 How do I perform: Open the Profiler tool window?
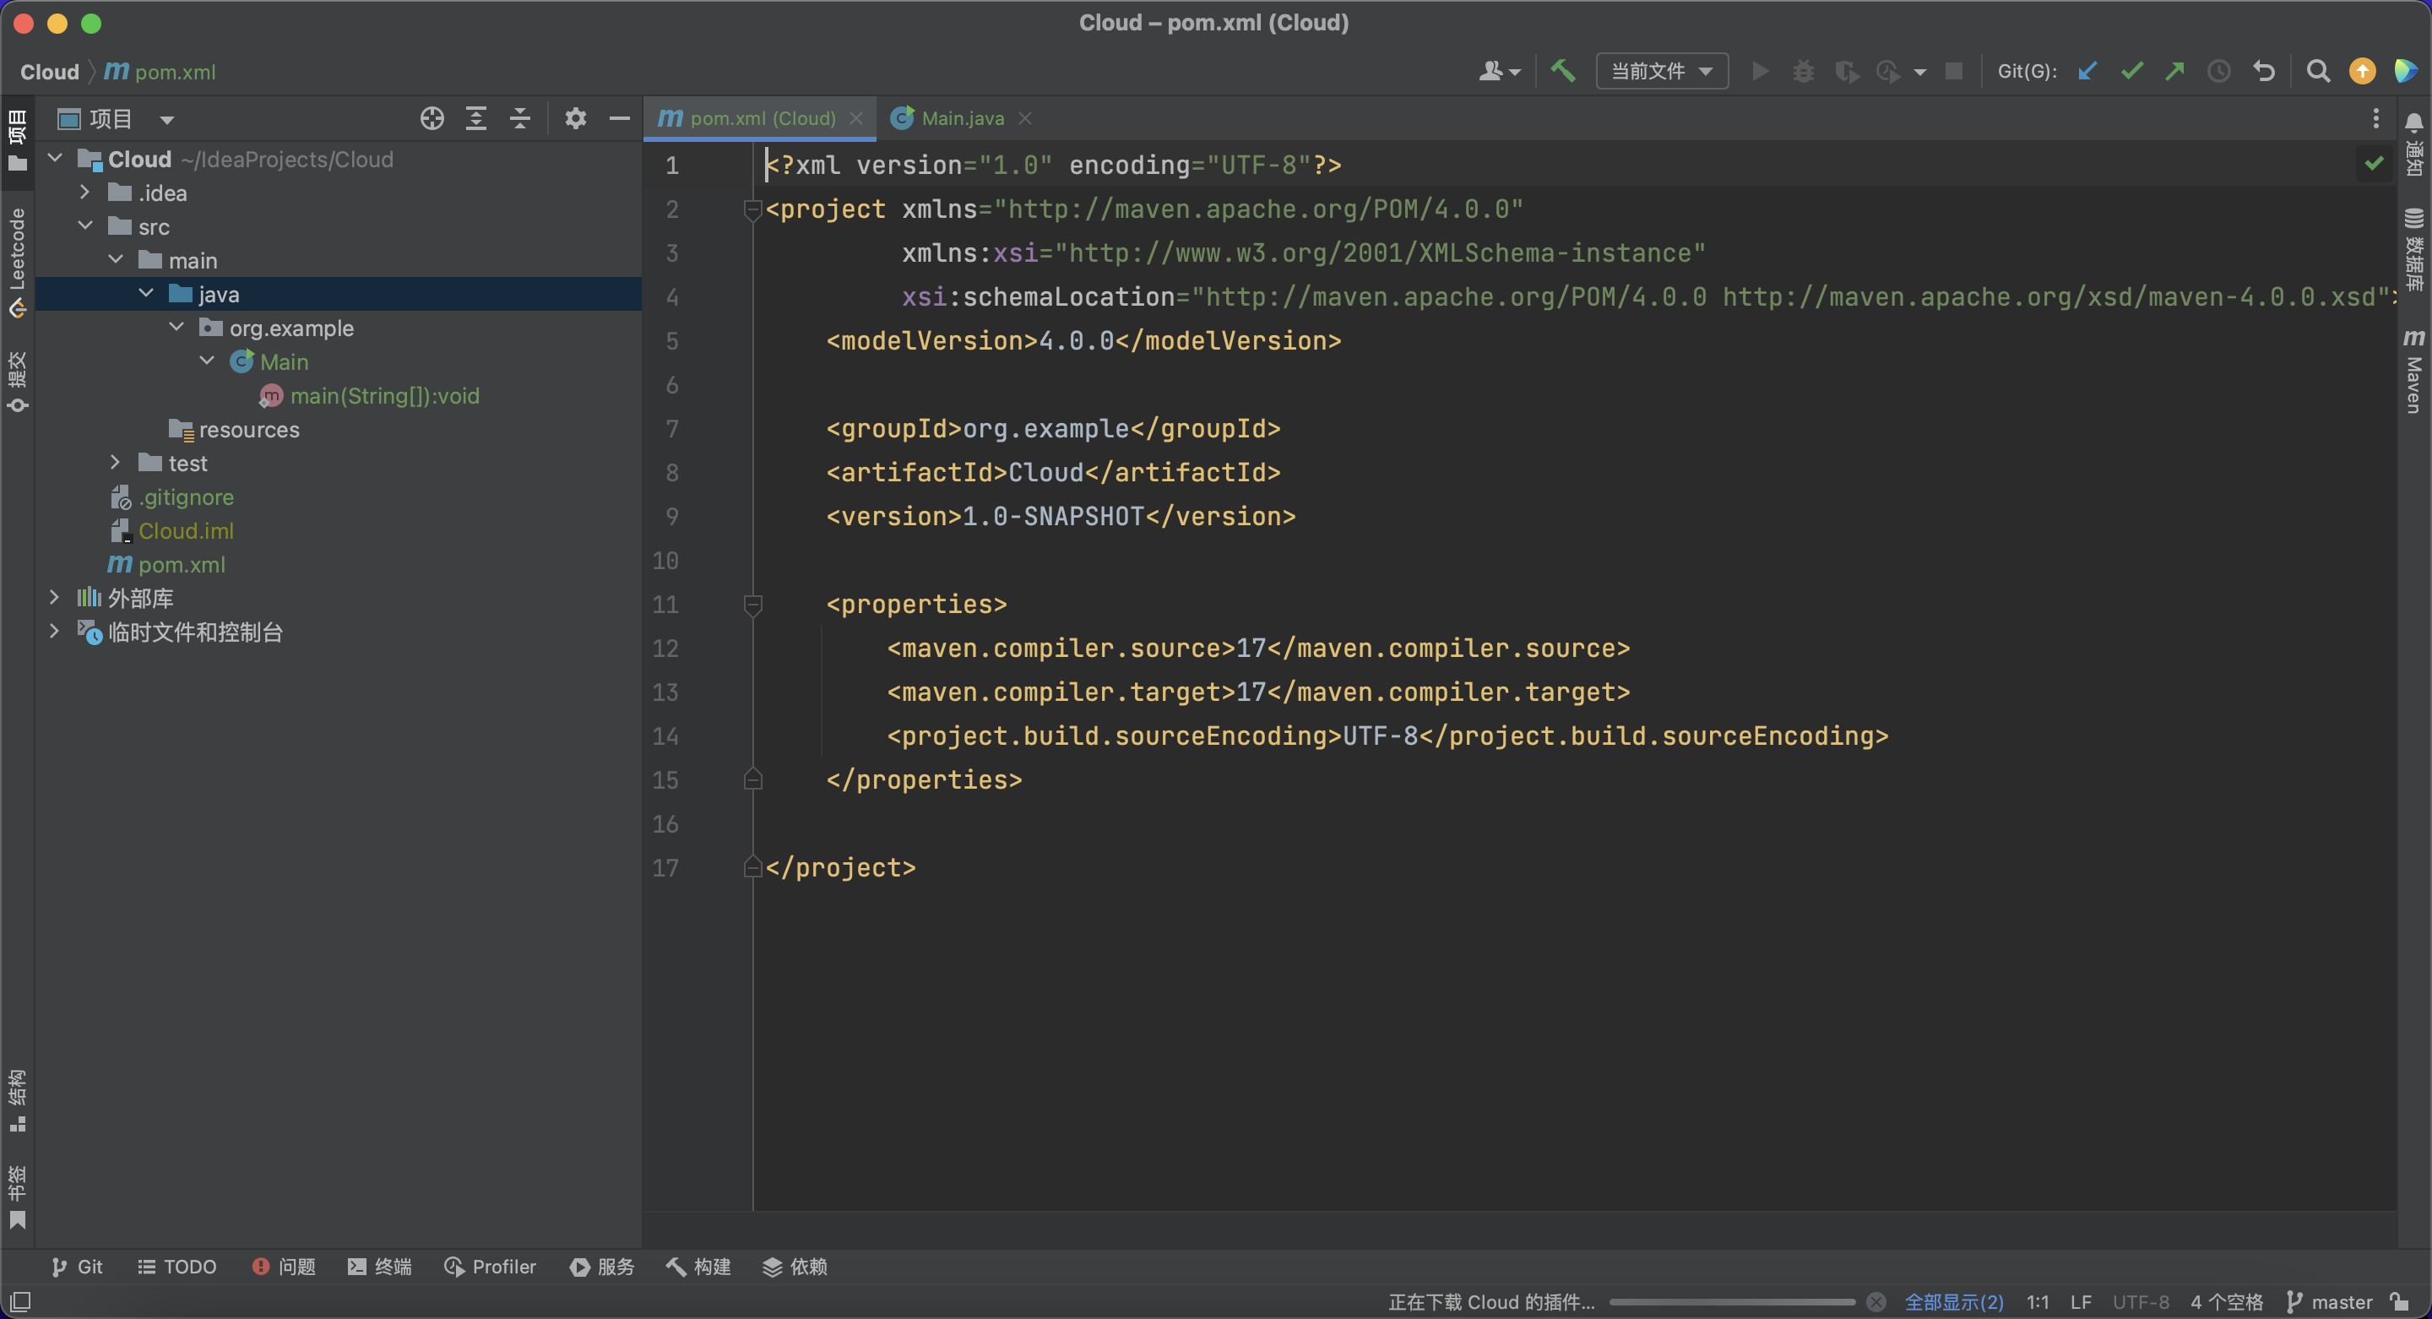coord(490,1266)
